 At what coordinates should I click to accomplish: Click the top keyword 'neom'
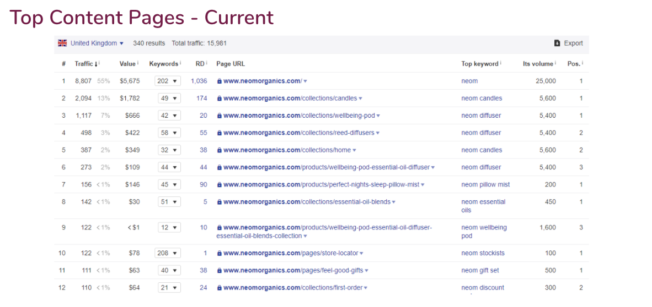click(x=469, y=81)
